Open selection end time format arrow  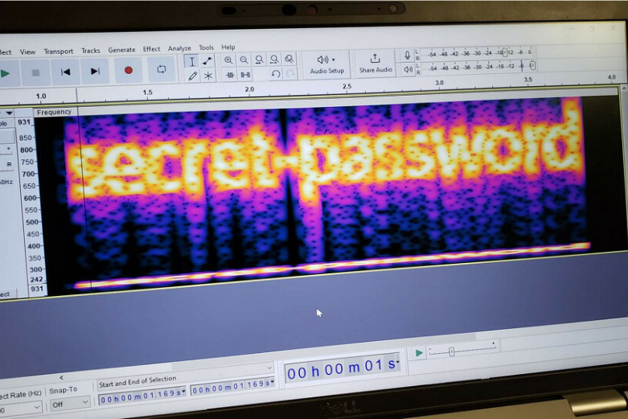tap(273, 382)
